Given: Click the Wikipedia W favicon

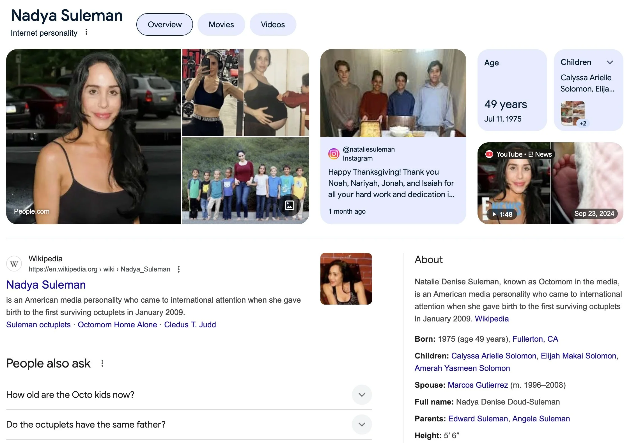Looking at the screenshot, I should [14, 264].
